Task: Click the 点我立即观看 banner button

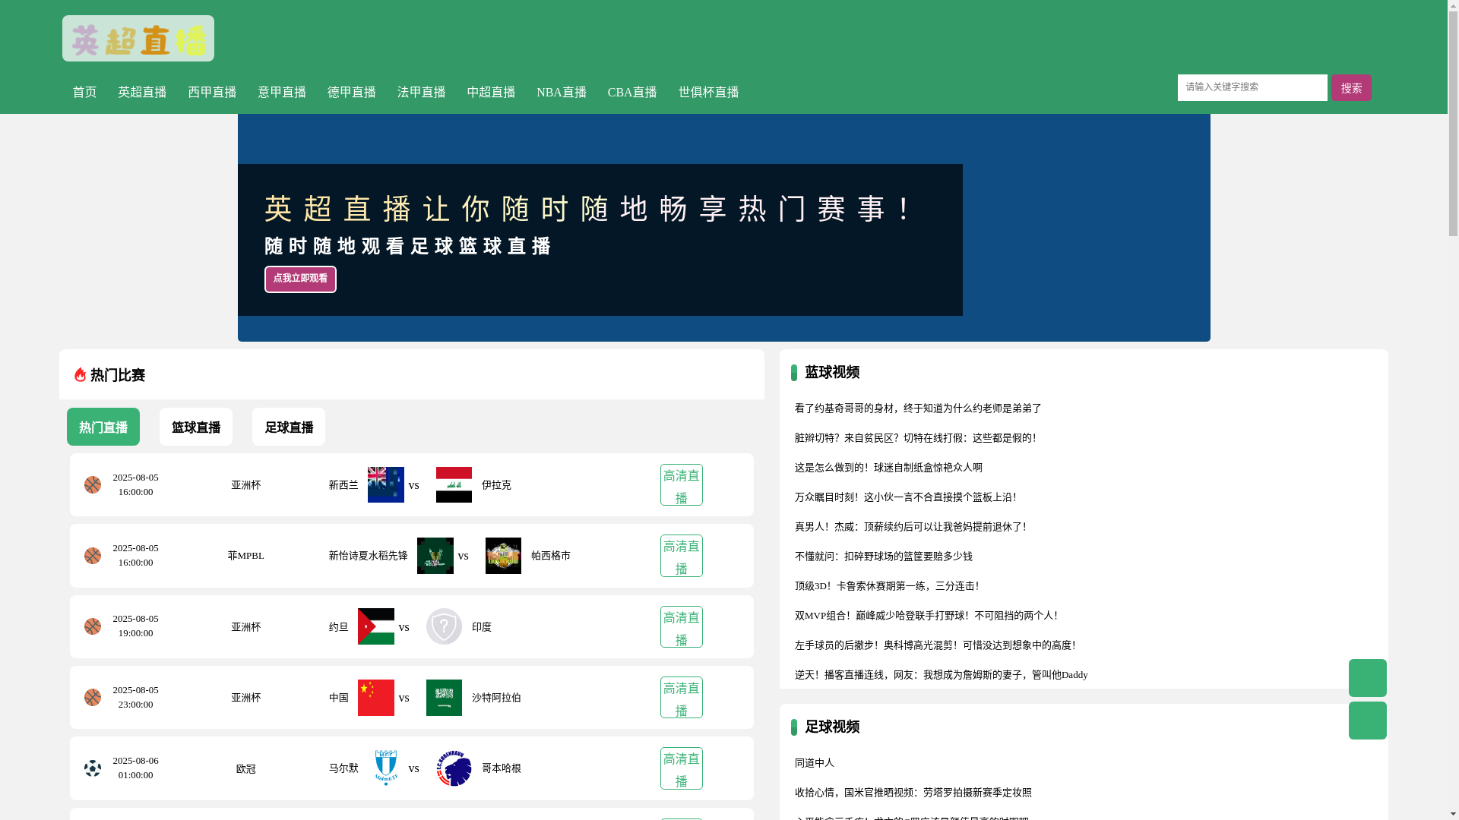Action: (x=300, y=279)
